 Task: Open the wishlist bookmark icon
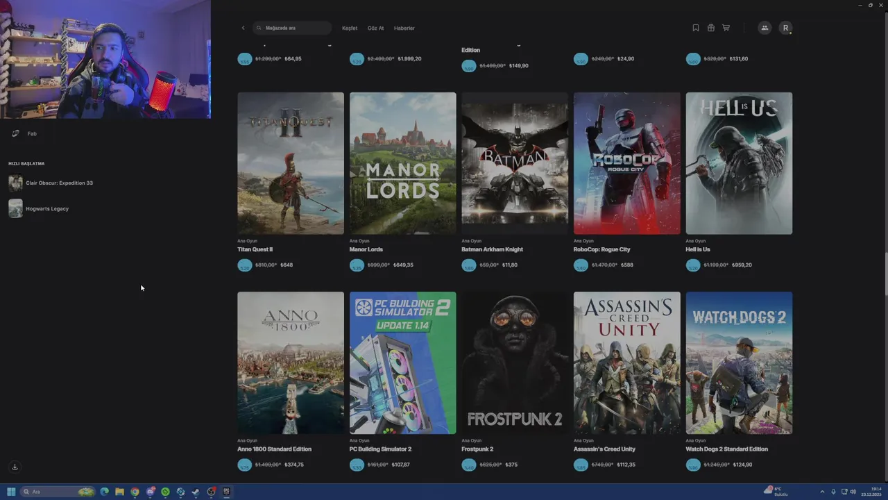click(696, 28)
